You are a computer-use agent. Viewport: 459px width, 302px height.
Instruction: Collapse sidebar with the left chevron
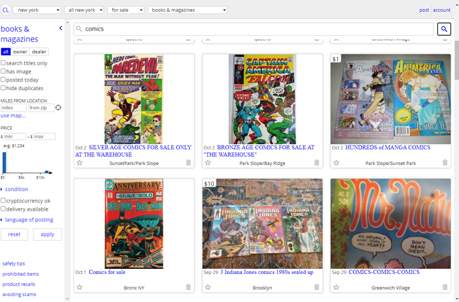coord(61,28)
